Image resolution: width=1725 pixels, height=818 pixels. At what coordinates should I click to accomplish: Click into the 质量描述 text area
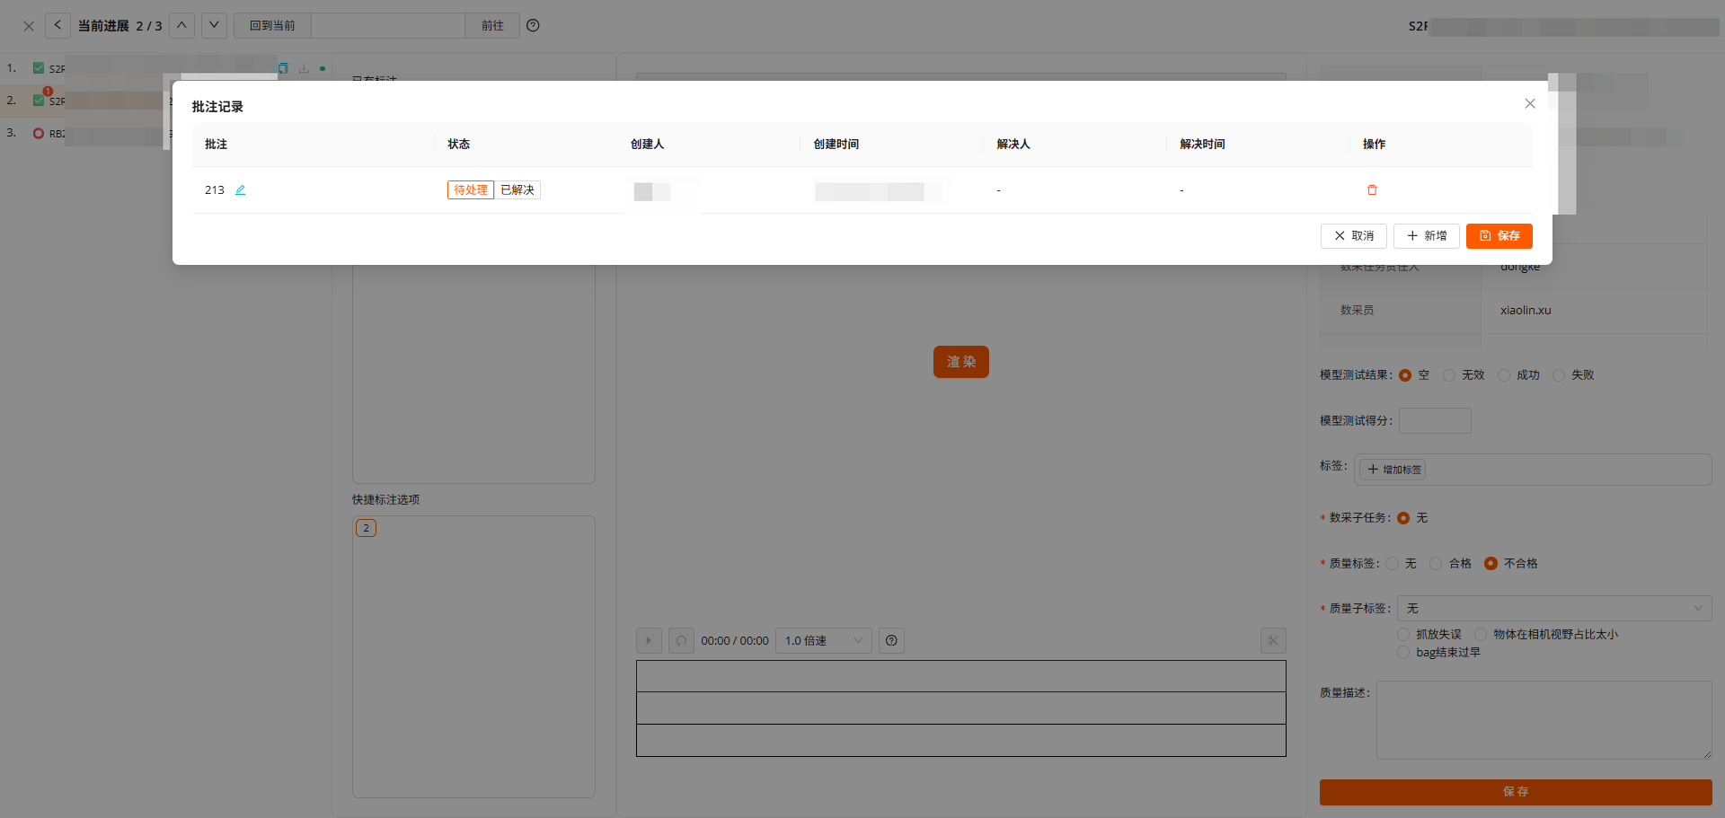[1543, 719]
